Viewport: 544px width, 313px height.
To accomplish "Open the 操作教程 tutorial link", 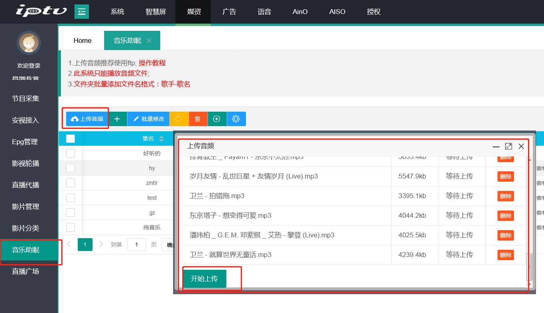I will (152, 63).
